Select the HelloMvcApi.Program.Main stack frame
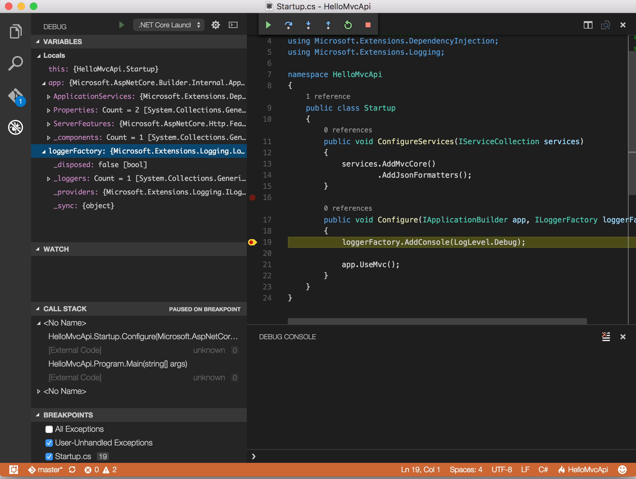The image size is (636, 479). pyautogui.click(x=118, y=364)
